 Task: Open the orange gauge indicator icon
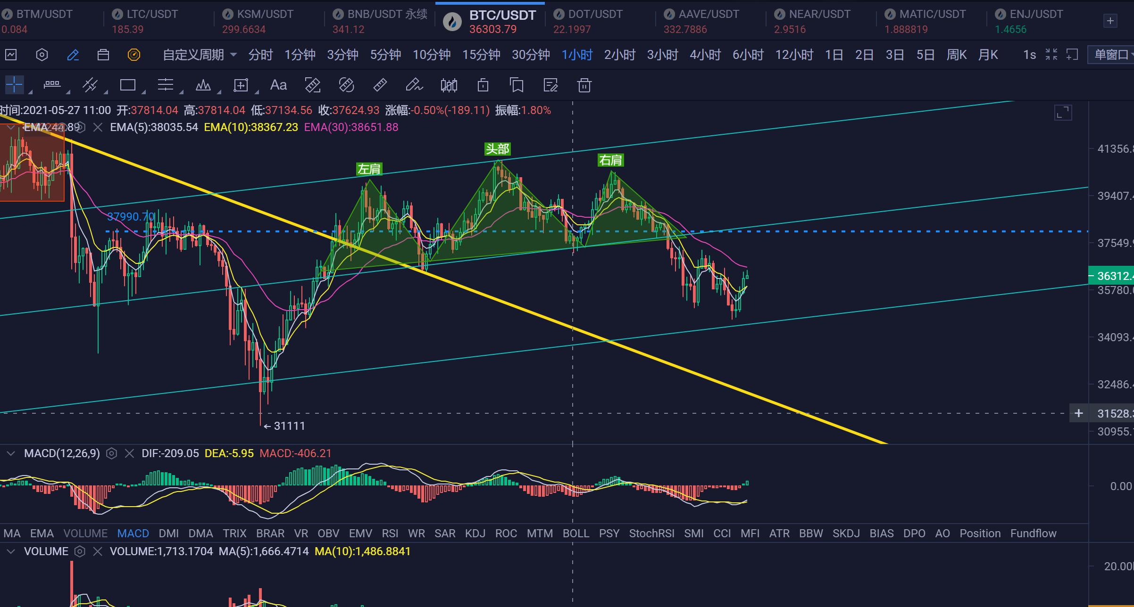(x=134, y=55)
